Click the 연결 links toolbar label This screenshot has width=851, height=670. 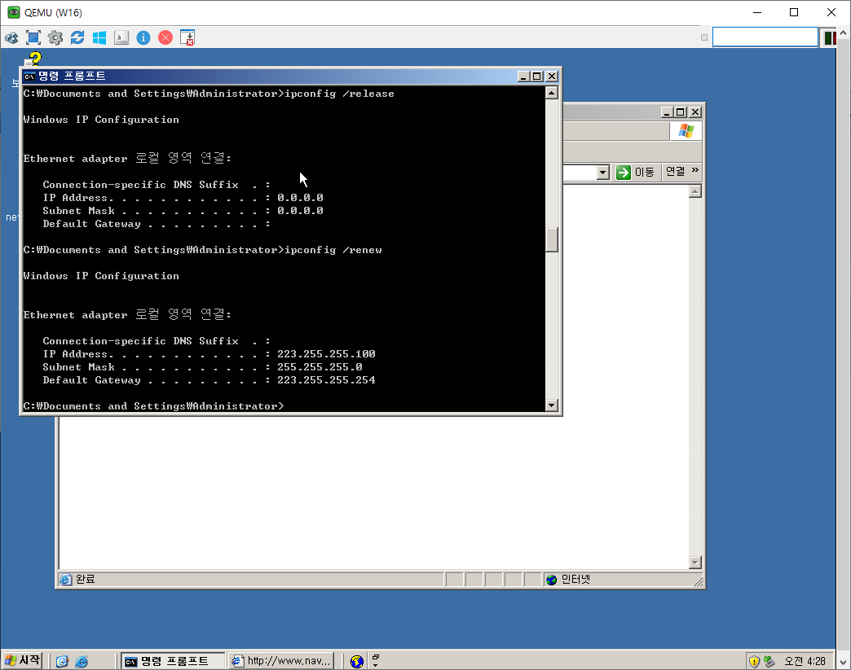(675, 171)
